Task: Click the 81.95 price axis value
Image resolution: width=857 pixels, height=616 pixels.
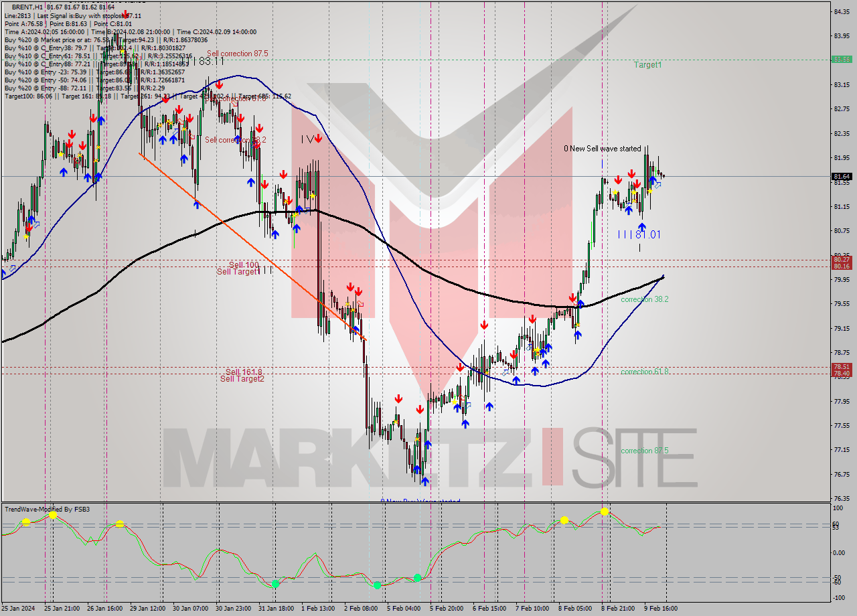Action: pos(842,157)
